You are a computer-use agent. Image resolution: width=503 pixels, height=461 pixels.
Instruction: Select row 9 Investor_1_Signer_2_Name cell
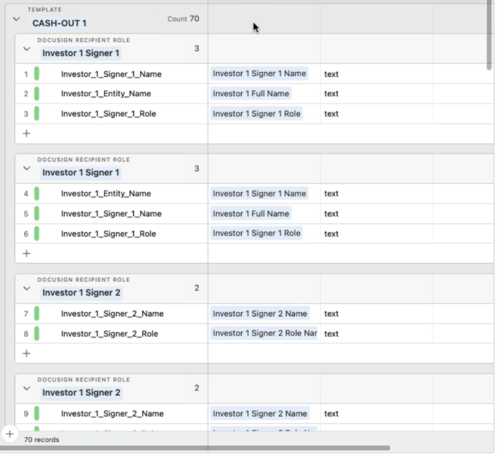(111, 414)
